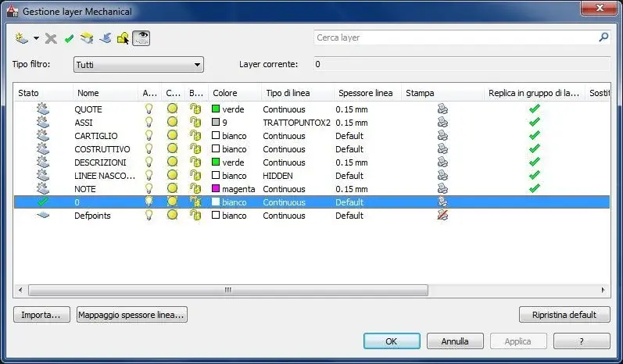Sort by Tipo di linea column header
The width and height of the screenshot is (623, 364).
pos(288,93)
